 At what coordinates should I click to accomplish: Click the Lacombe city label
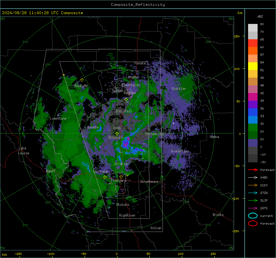point(132,77)
